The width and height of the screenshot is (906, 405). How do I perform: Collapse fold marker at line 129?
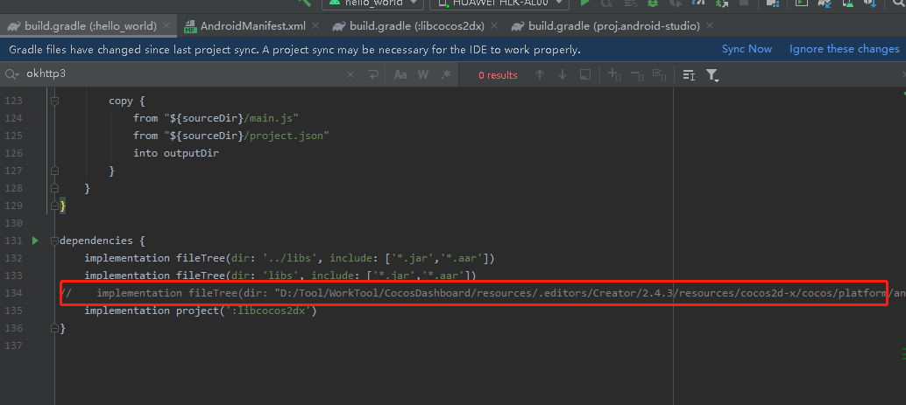point(54,206)
